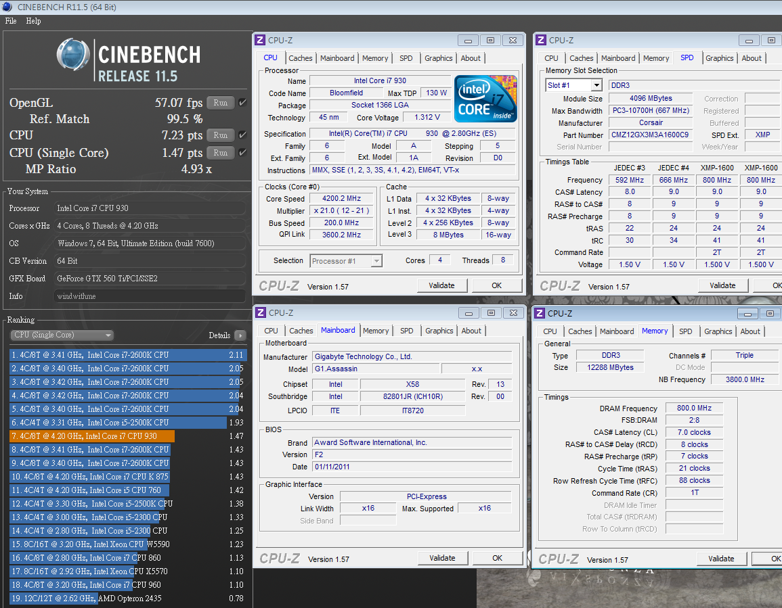
Task: Select ranking row 7 Intel Core i7 930
Action: (x=127, y=436)
